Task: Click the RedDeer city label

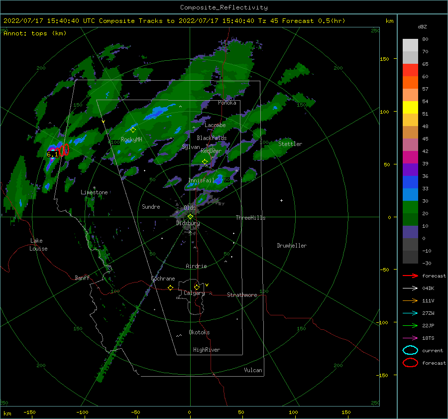Action: [x=211, y=151]
